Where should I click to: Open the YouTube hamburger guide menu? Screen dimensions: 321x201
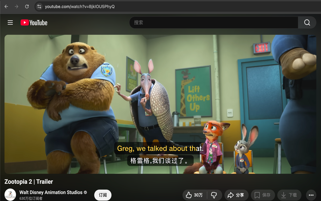click(10, 23)
